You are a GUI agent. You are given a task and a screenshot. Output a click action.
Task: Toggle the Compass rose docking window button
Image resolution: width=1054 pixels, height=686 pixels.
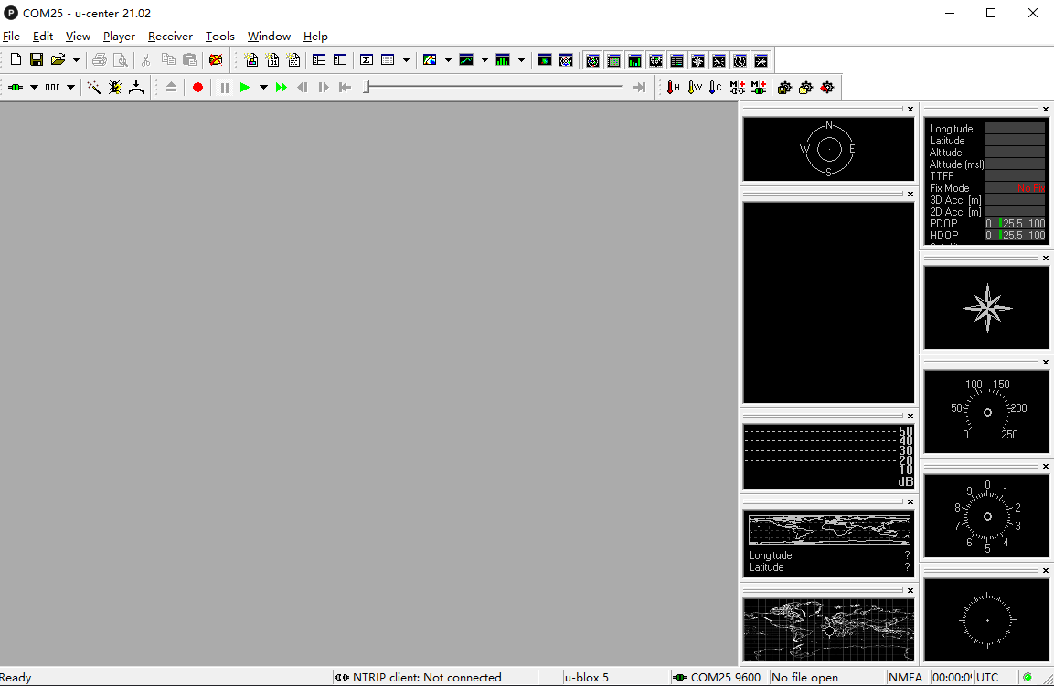(x=697, y=60)
